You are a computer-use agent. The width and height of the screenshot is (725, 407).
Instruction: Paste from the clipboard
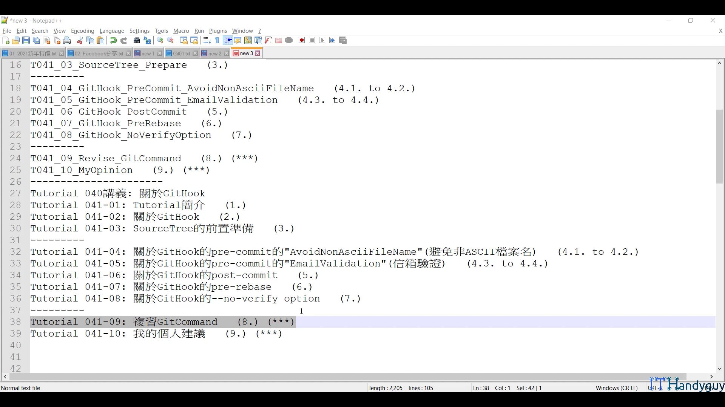click(100, 40)
